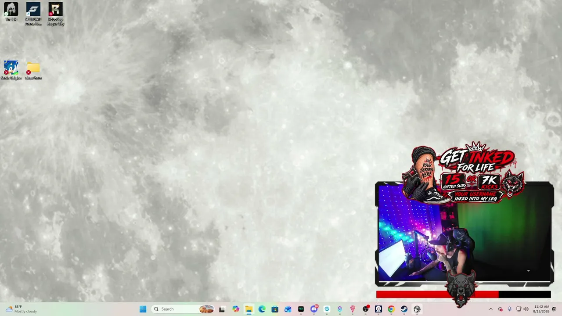
Task: Open Discord with the notification badge
Action: (314, 309)
